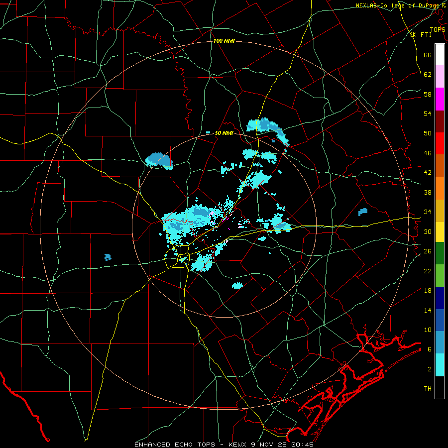Click the isolated blue echo west of the radar
The image size is (448, 448).
(x=108, y=257)
